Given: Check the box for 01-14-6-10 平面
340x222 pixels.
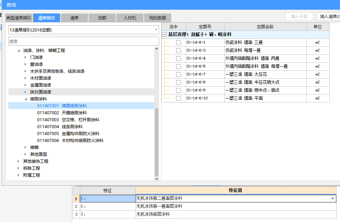Looking at the screenshot, I should [179, 98].
